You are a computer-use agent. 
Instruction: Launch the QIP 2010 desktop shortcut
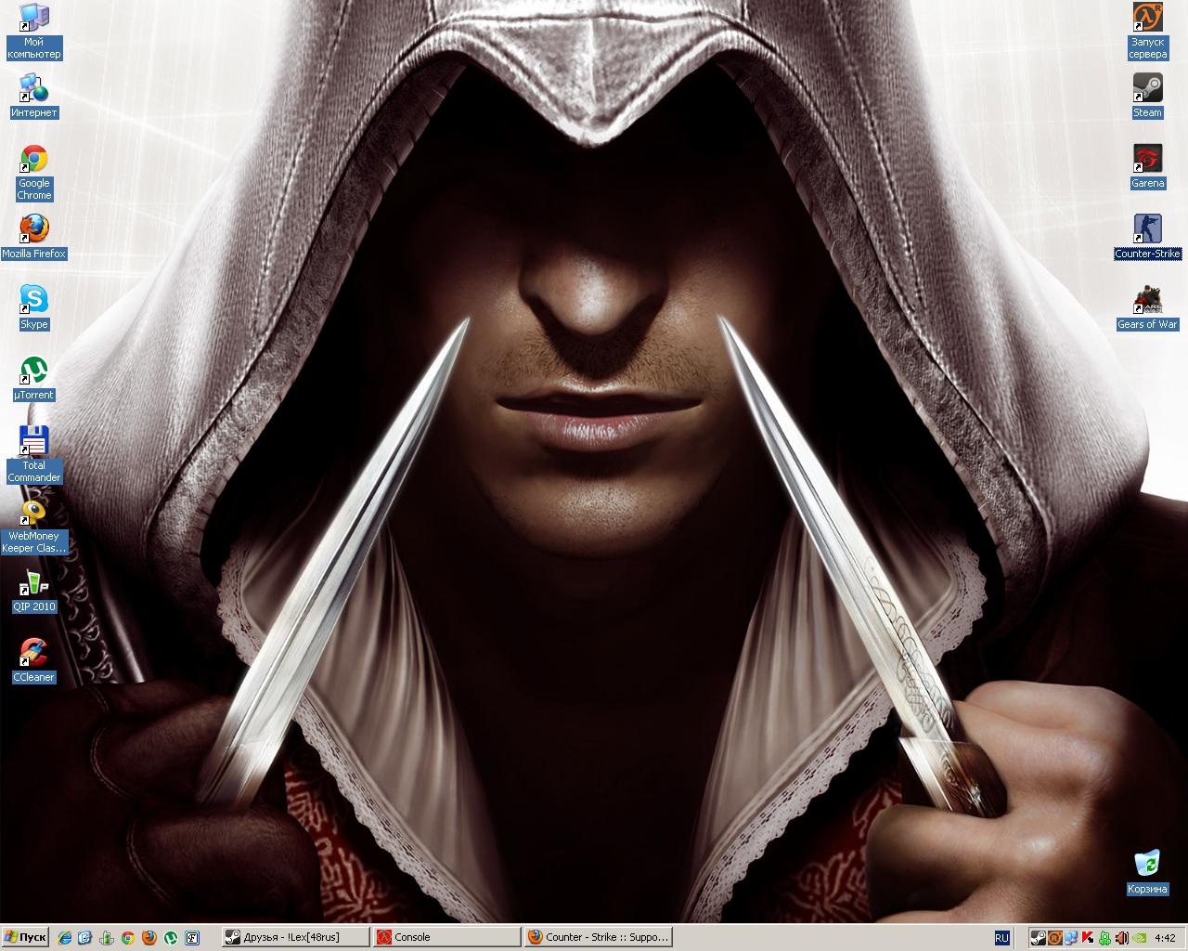pyautogui.click(x=33, y=591)
